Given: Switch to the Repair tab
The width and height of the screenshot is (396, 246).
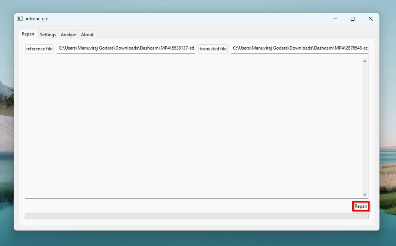Looking at the screenshot, I should coord(28,34).
